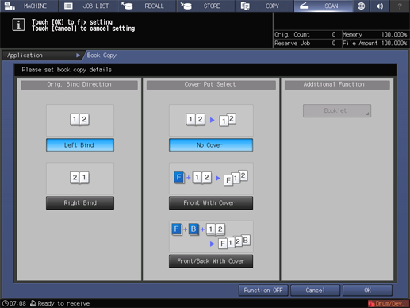Screen dimensions: 410x308
Task: Click the Drum/Dev. warning indicator
Action: click(x=388, y=303)
